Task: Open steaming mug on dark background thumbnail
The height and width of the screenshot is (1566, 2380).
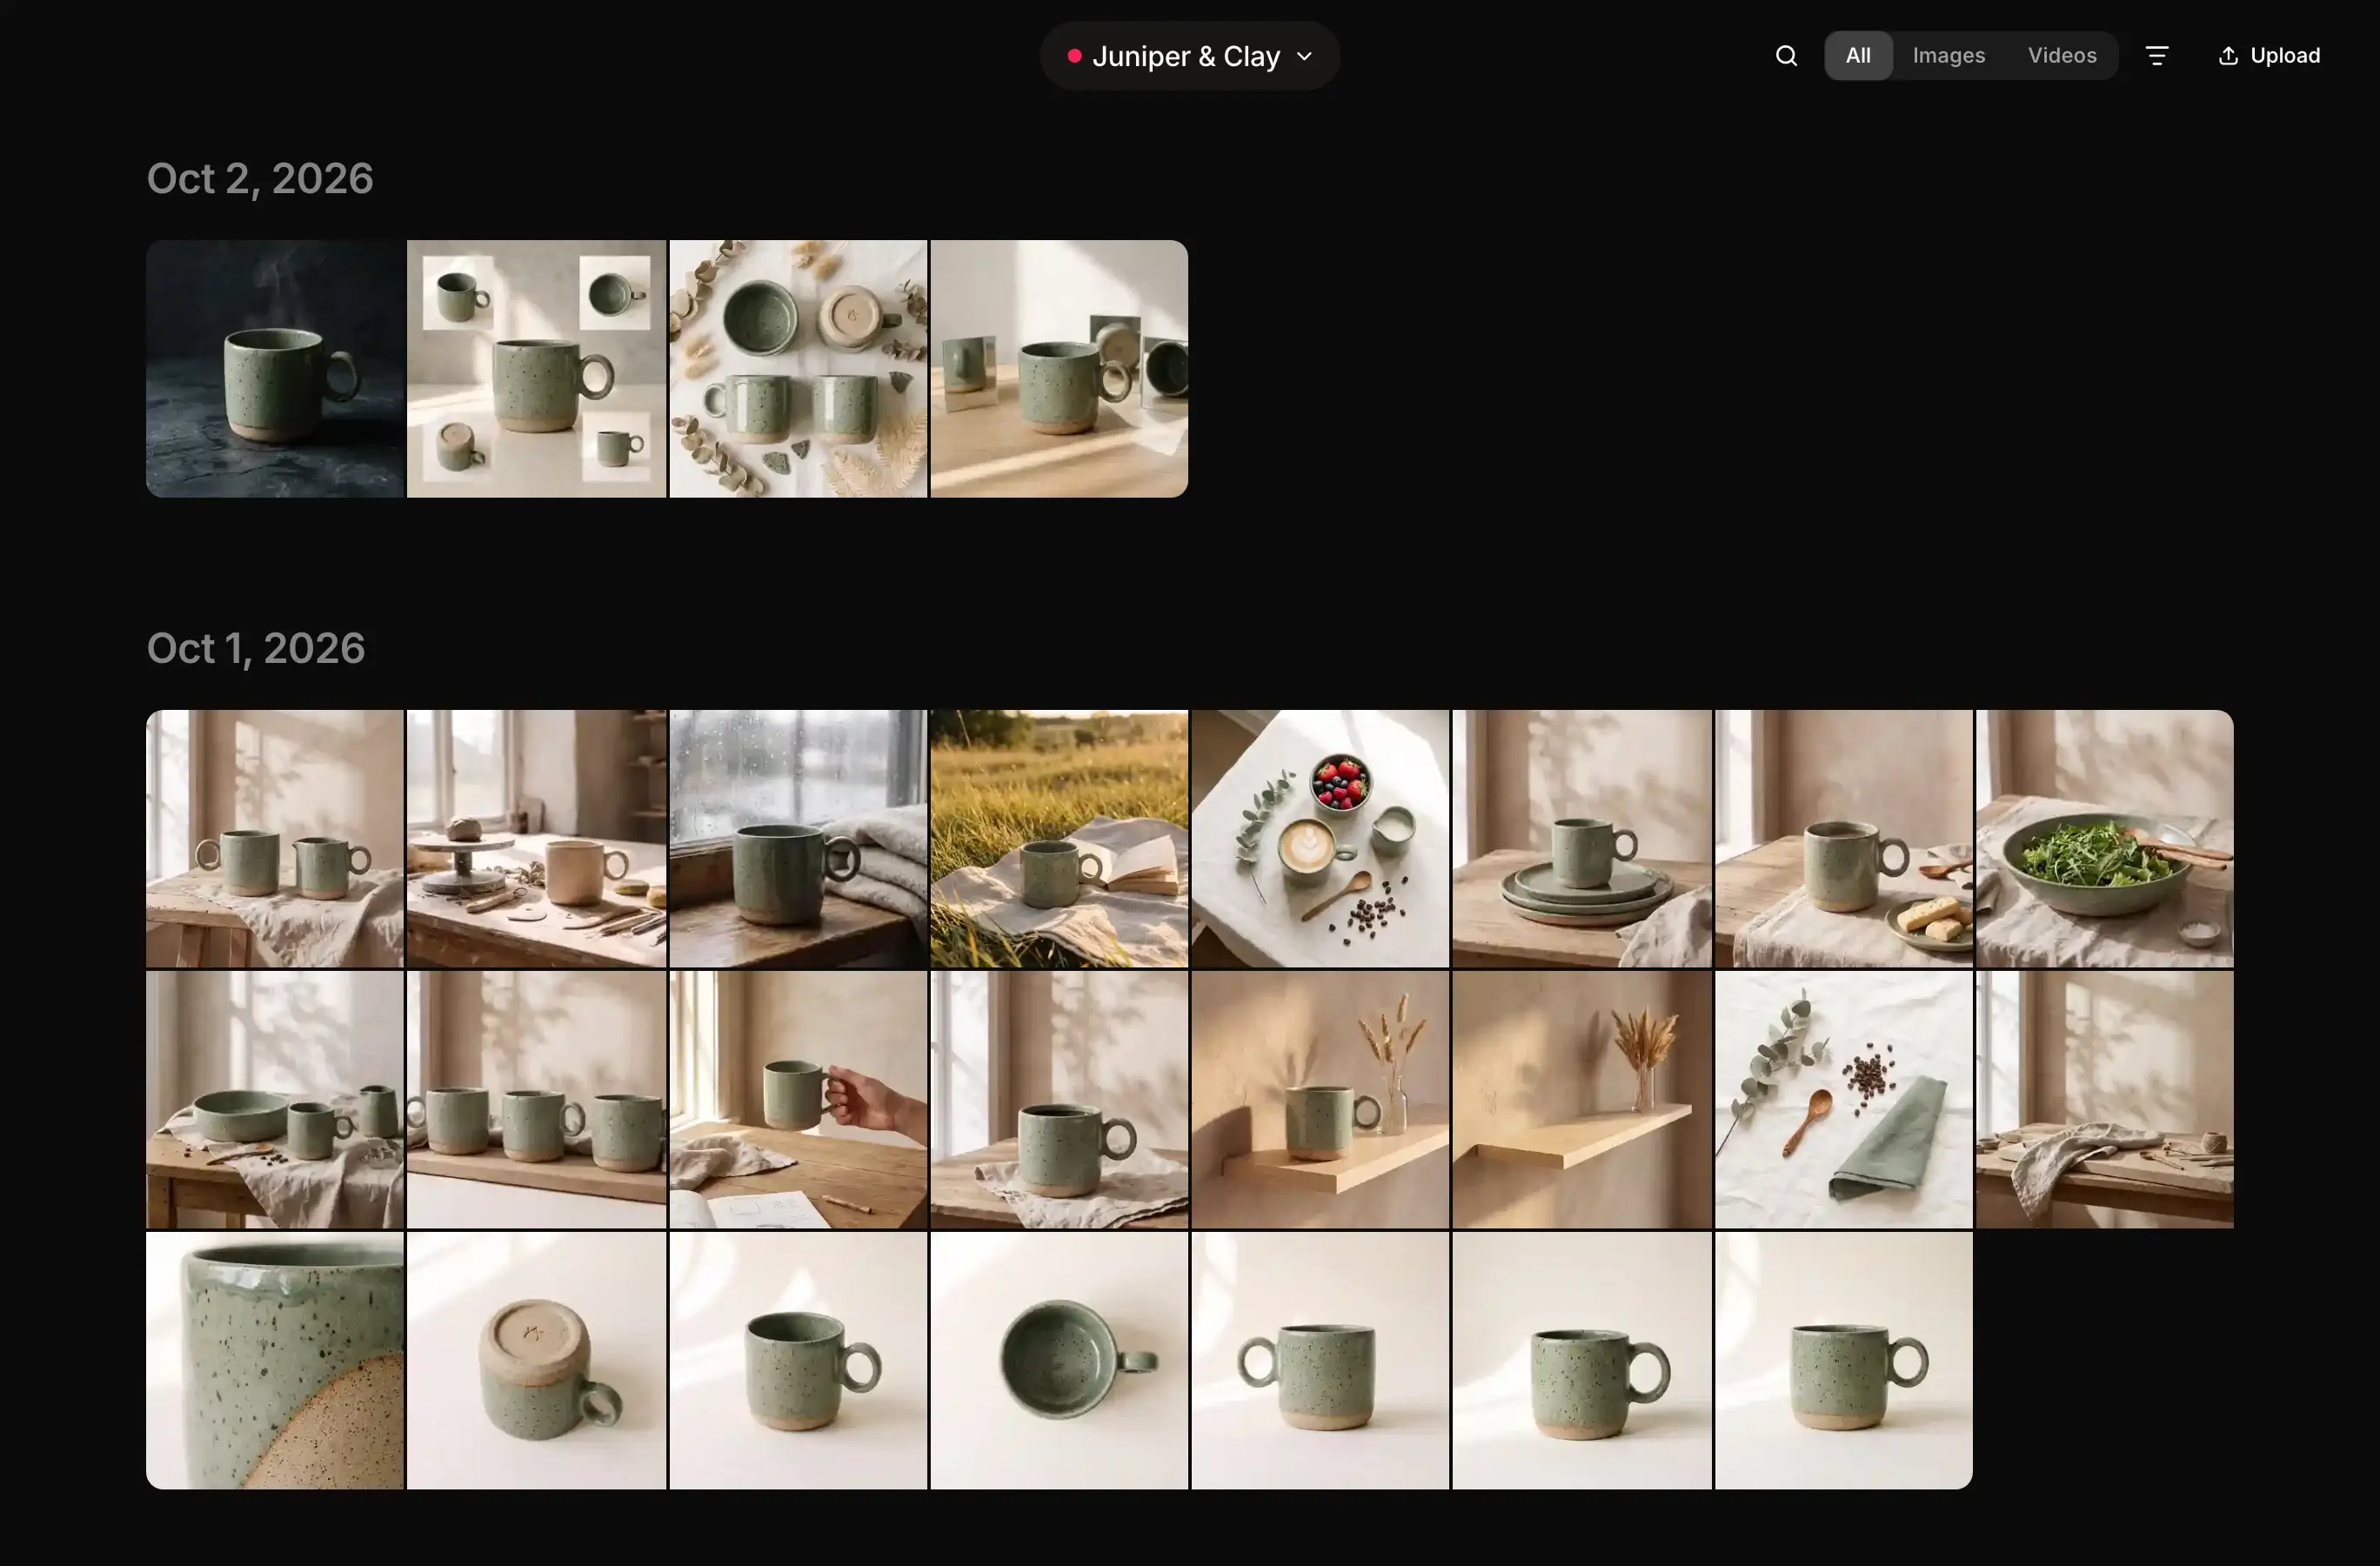Action: pos(275,369)
